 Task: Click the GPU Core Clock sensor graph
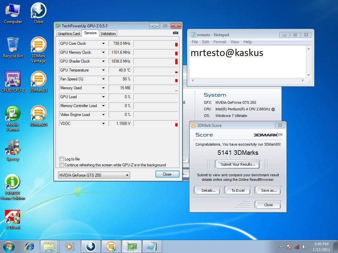click(x=155, y=43)
